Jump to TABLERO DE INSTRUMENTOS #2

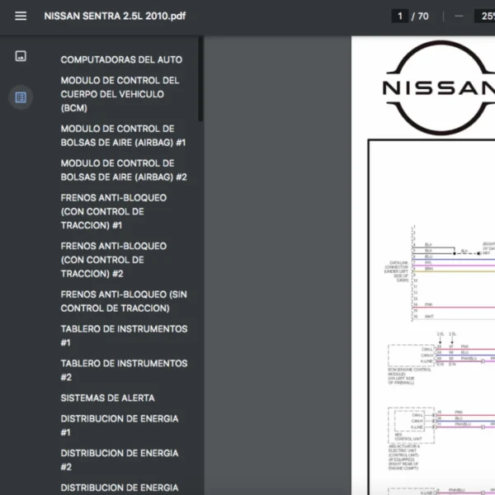coord(123,370)
